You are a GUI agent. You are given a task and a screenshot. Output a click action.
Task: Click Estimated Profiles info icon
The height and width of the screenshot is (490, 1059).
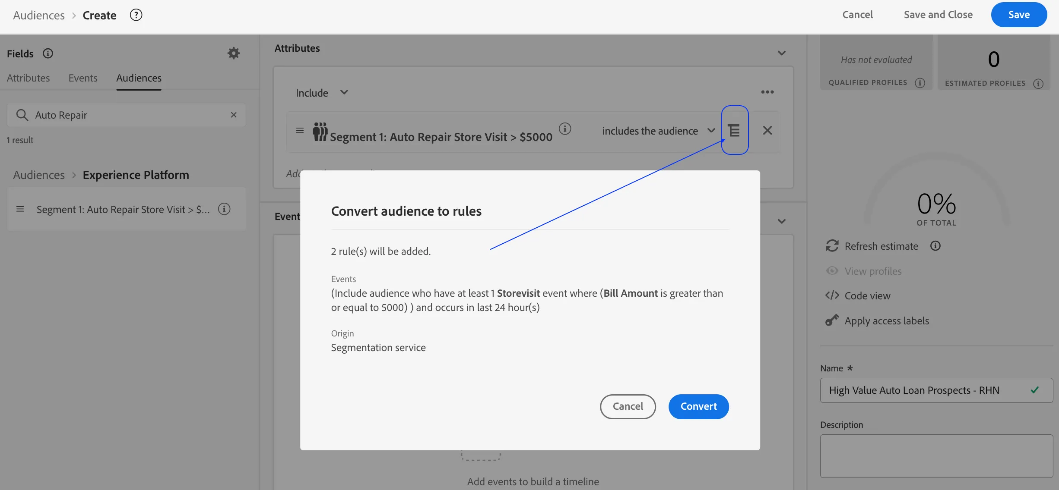1038,84
